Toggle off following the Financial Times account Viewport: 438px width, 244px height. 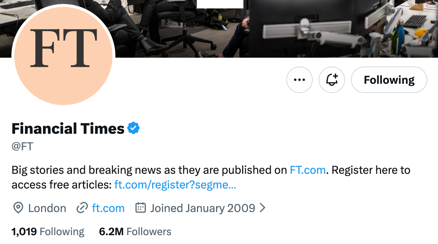click(x=389, y=80)
